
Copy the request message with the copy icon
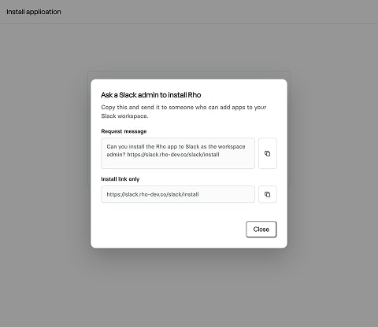click(x=268, y=153)
